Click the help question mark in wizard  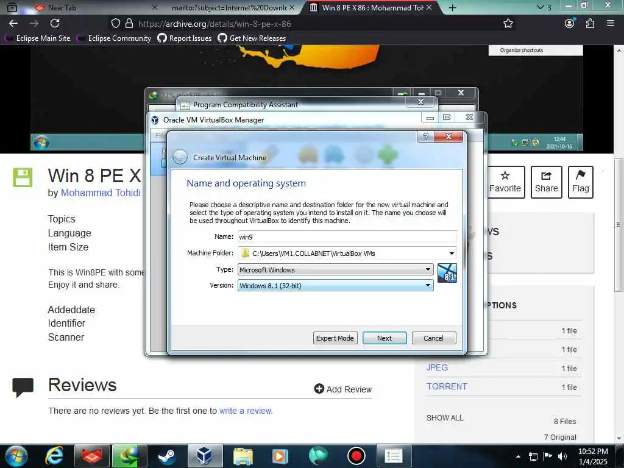point(425,136)
